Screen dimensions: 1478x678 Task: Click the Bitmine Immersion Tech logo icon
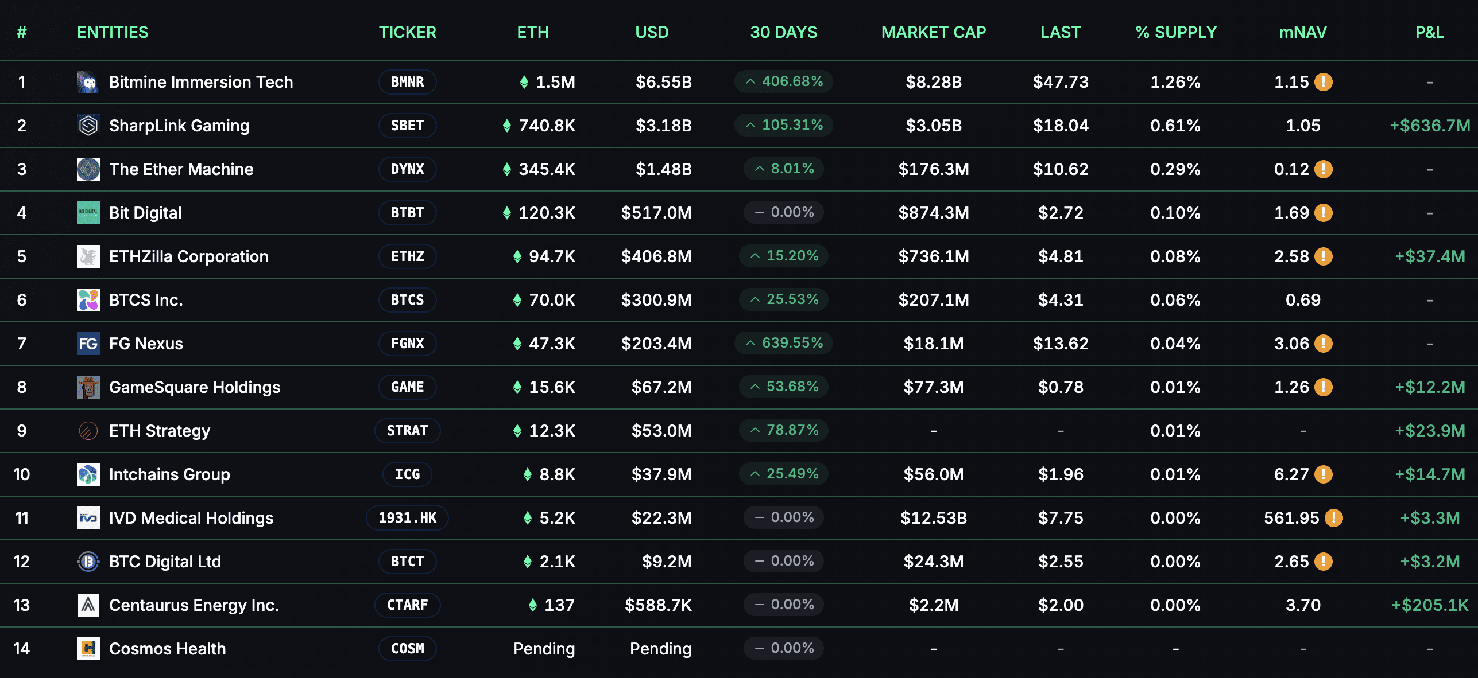pyautogui.click(x=88, y=82)
